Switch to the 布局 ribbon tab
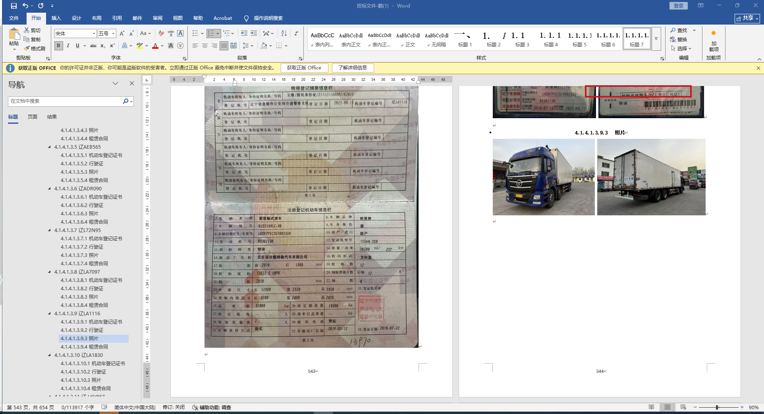This screenshot has width=764, height=414. click(x=97, y=18)
